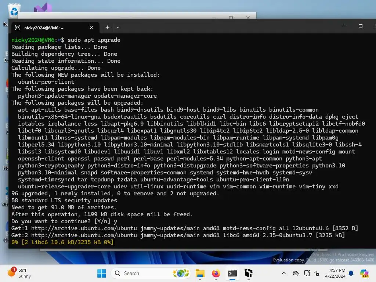
Task: Click the cloud sync tray icon
Action: (296, 273)
